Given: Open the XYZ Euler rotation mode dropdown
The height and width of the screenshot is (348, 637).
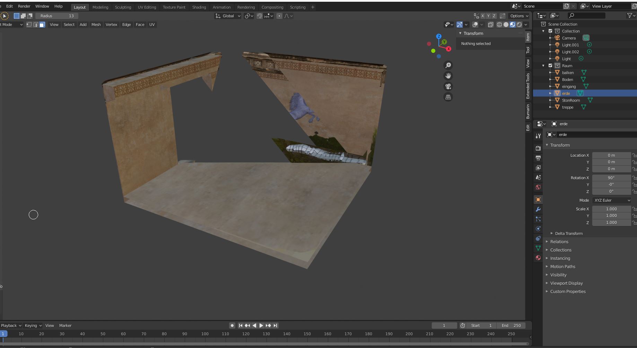Looking at the screenshot, I should [612, 200].
